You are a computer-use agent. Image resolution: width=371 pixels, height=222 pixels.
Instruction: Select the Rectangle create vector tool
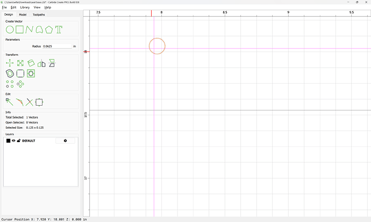[20, 29]
